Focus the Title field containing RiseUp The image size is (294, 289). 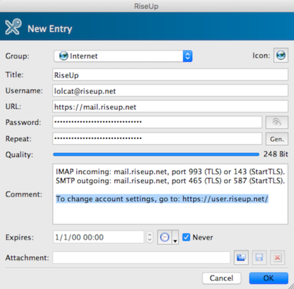coord(170,75)
